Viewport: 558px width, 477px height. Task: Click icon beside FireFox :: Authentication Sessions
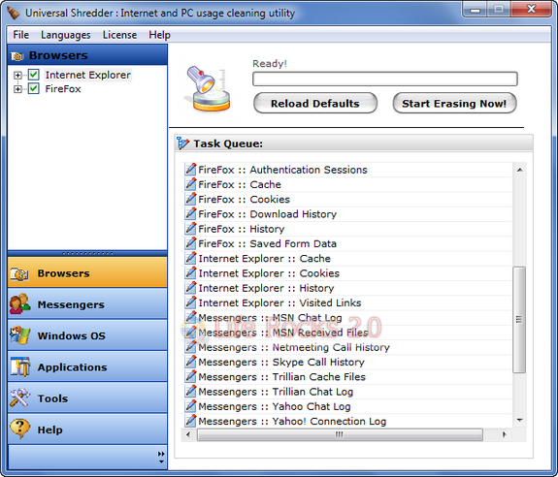190,170
